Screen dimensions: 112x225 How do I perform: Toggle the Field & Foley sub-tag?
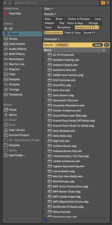[x=73, y=33]
